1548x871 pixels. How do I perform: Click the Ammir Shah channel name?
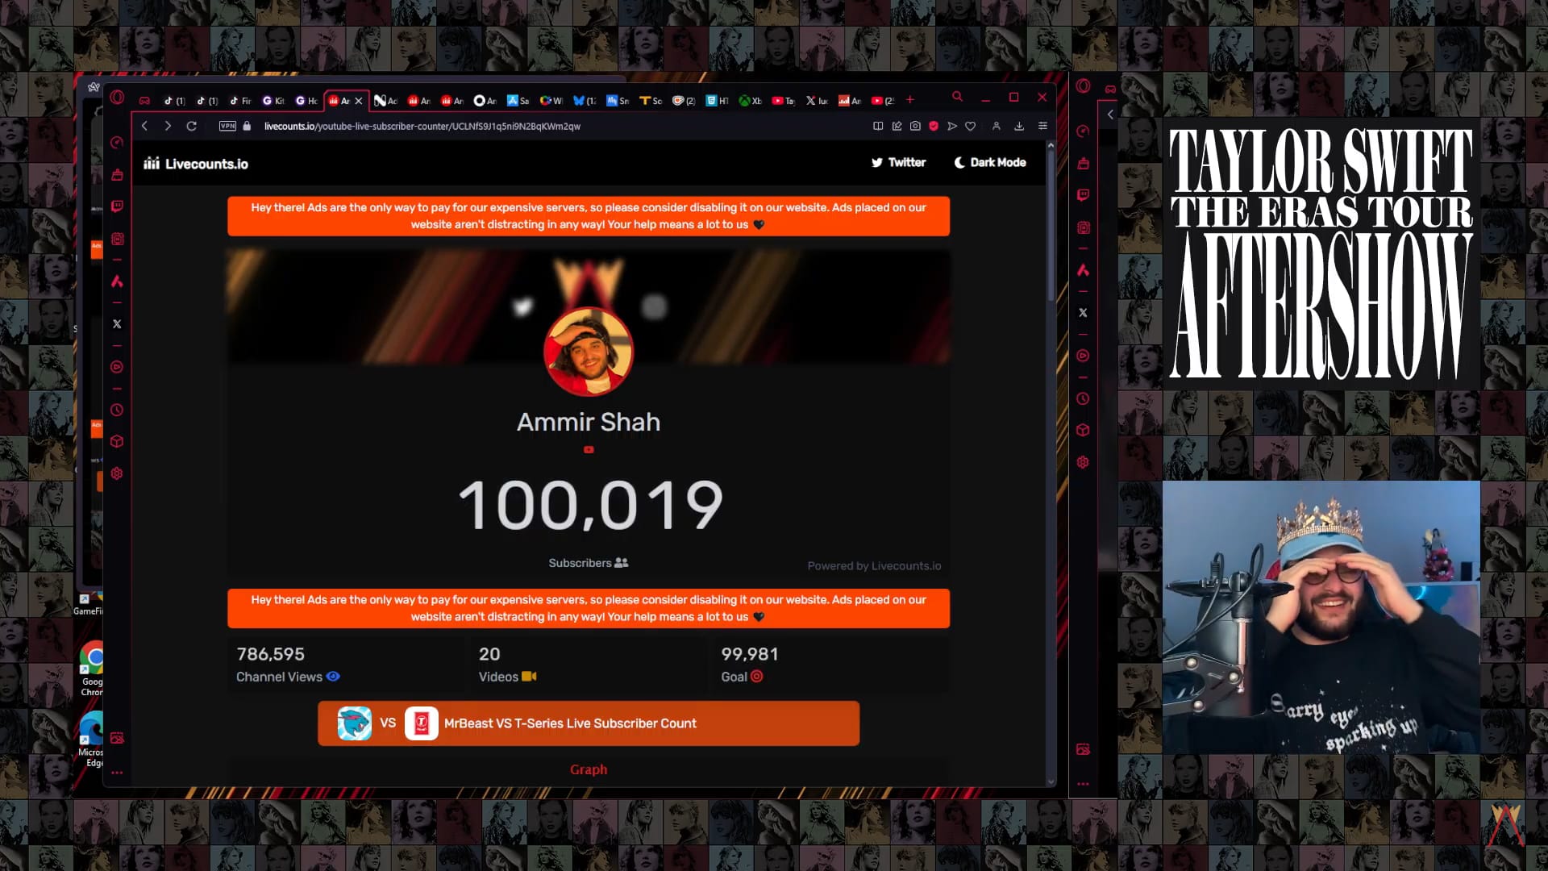click(589, 422)
